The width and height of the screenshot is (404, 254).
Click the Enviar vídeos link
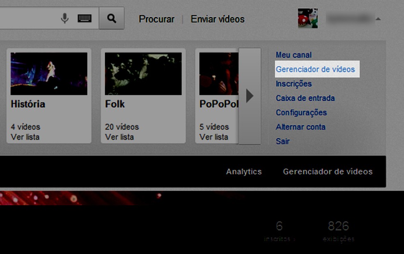[217, 19]
